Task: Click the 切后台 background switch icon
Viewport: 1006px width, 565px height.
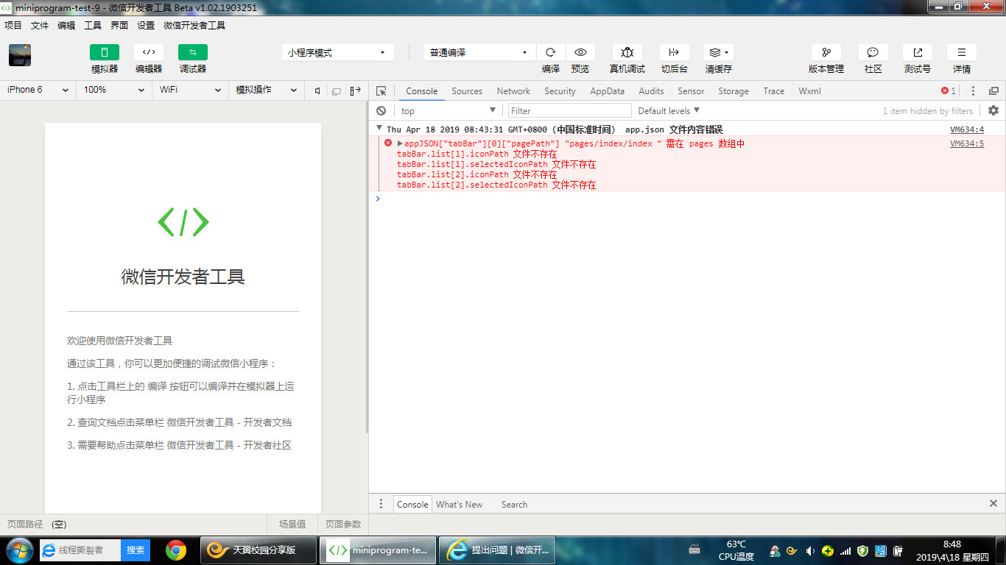Action: pos(674,52)
